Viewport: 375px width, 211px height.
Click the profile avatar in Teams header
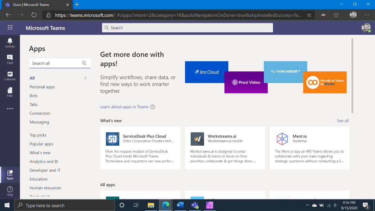[x=366, y=28]
